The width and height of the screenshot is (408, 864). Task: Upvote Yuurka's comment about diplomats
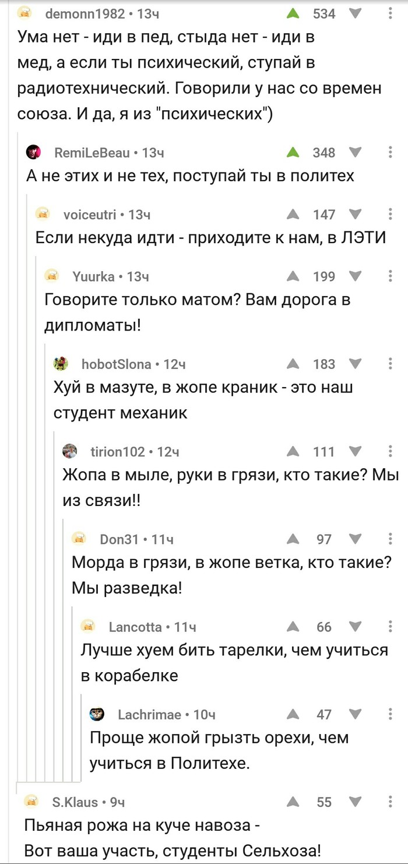tap(294, 276)
